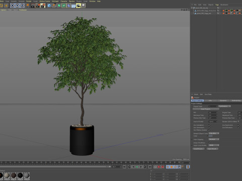Open the Edit Render Settings icon
The image size is (242, 181).
pos(43,6)
